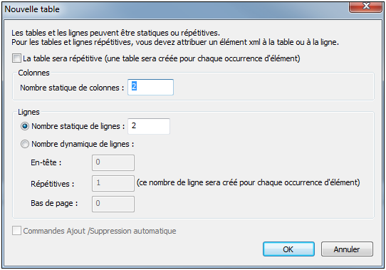386x270 pixels.
Task: Close the Nouvelle table dialog
Action: [x=365, y=6]
